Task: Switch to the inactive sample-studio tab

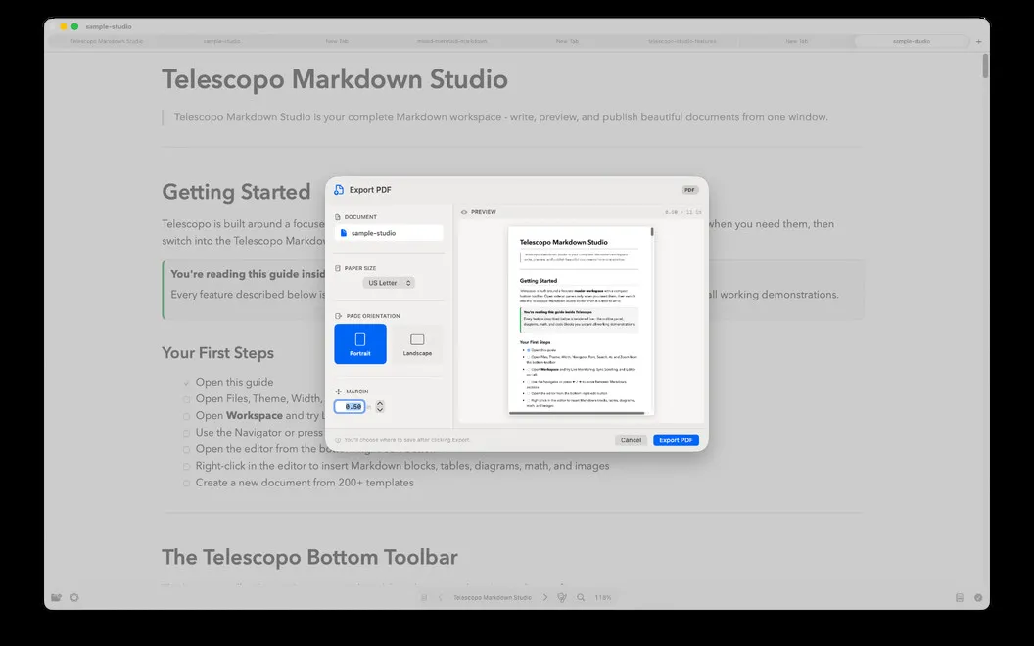Action: tap(221, 41)
